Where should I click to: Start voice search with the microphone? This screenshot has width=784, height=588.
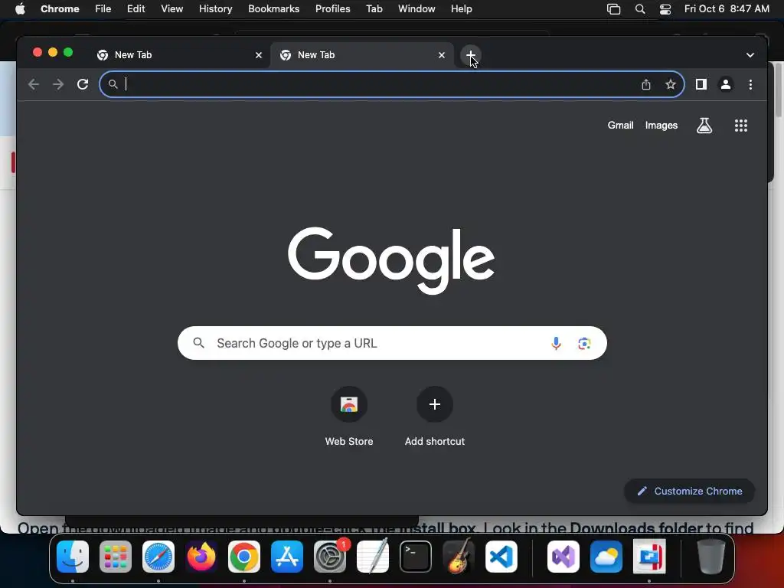pos(556,344)
